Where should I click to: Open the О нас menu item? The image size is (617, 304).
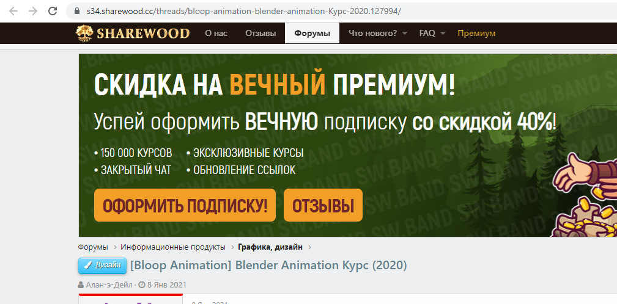click(x=216, y=34)
